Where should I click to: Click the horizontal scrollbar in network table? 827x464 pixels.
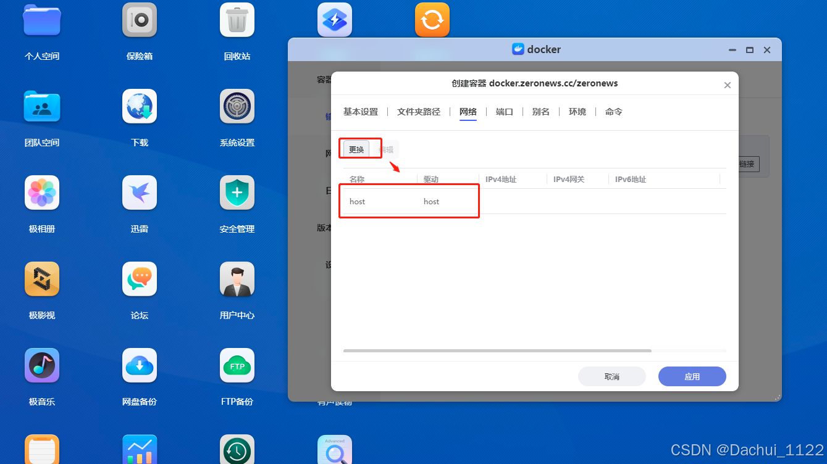(497, 350)
